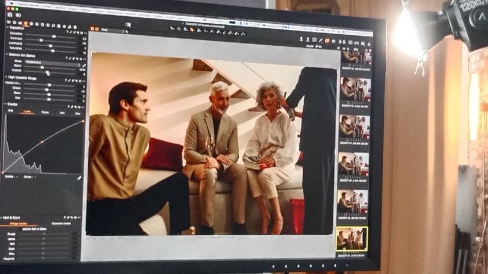Switch to the Luma curve tab
Viewport: 488px width, 274px height.
pyautogui.click(x=27, y=111)
